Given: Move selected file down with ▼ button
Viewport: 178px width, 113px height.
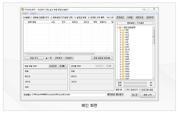Looking at the screenshot, I should pos(51,58).
